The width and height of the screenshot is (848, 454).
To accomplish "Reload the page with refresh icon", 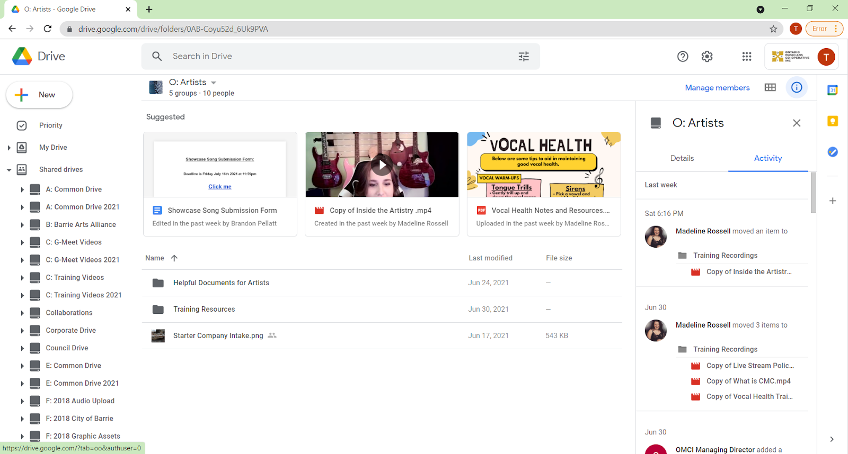I will coord(48,29).
